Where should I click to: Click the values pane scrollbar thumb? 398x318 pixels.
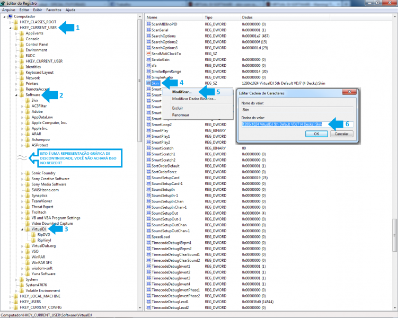click(395, 235)
